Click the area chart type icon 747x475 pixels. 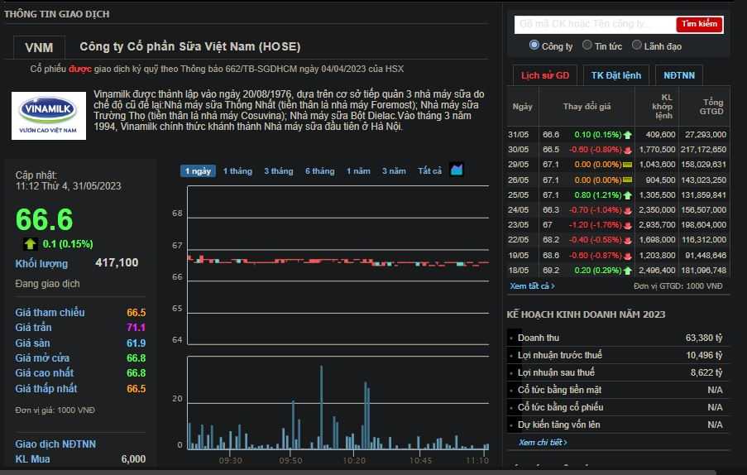[457, 170]
